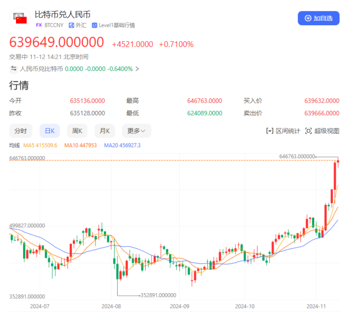Click the 行情 section heading
The image size is (348, 314).
coord(19,86)
